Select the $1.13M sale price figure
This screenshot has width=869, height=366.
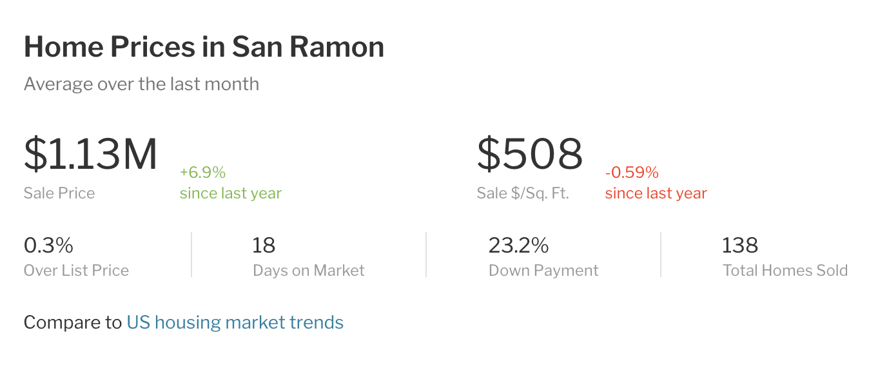[x=91, y=155]
